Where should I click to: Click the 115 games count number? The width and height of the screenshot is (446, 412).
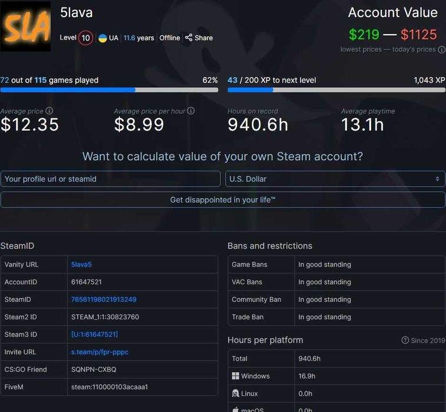coord(41,81)
